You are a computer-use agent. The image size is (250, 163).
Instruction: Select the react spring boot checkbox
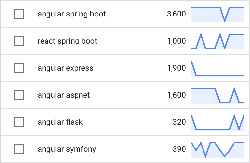click(x=19, y=41)
